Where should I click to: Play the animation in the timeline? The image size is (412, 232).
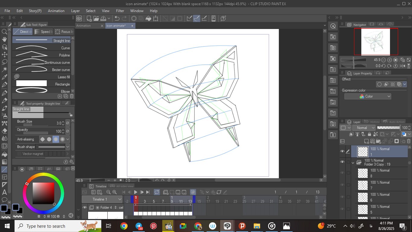point(136,192)
